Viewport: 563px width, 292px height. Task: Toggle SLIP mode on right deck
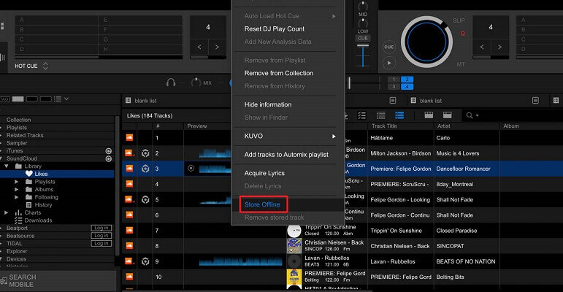(x=459, y=20)
